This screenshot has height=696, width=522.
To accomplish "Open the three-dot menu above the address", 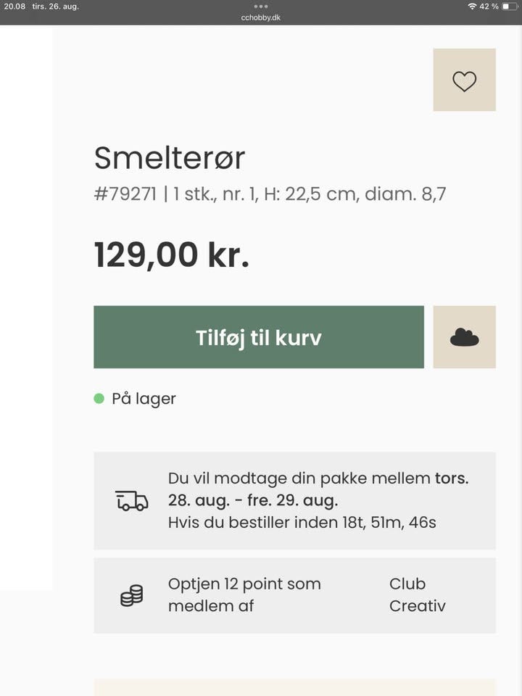I will pyautogui.click(x=261, y=6).
